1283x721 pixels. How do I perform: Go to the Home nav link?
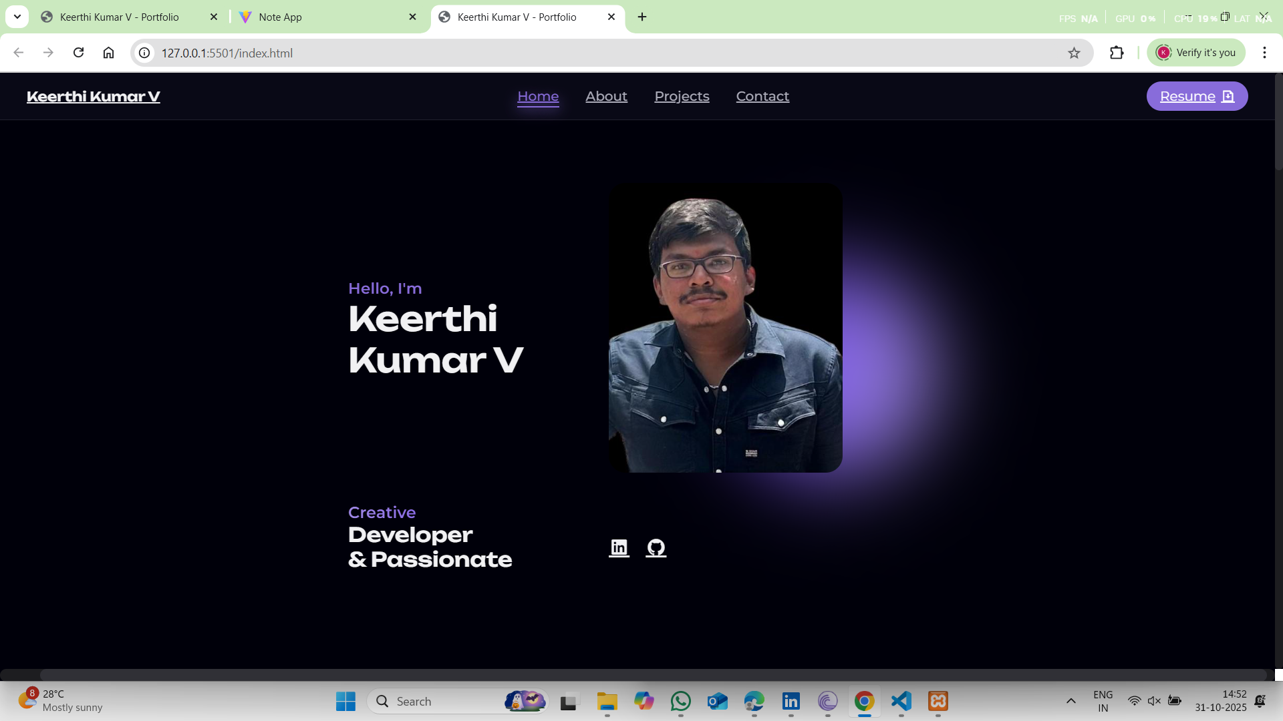[x=538, y=96]
